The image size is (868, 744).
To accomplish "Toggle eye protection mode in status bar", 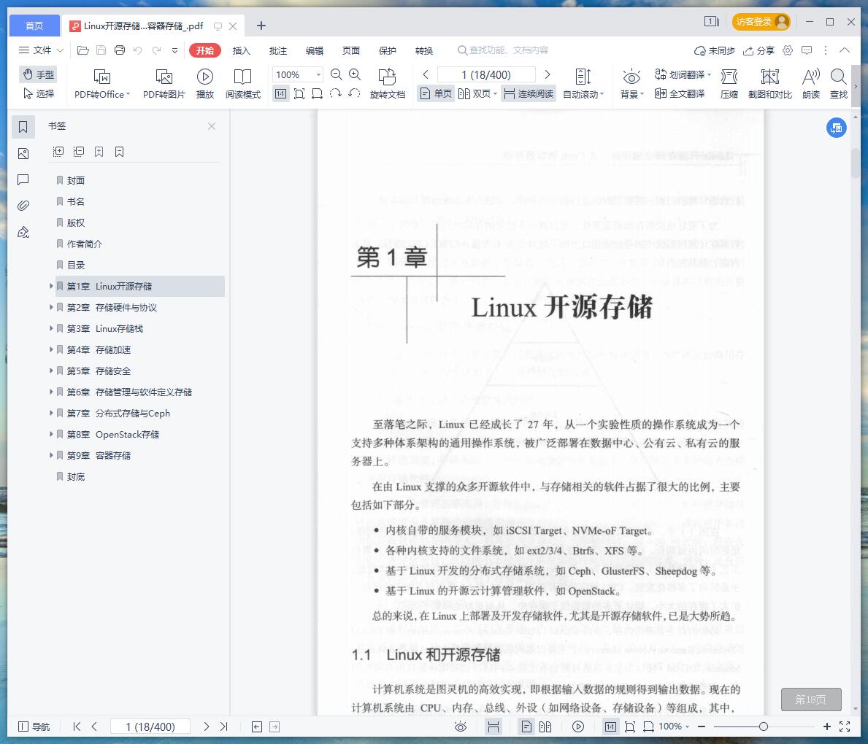I will pos(461,726).
